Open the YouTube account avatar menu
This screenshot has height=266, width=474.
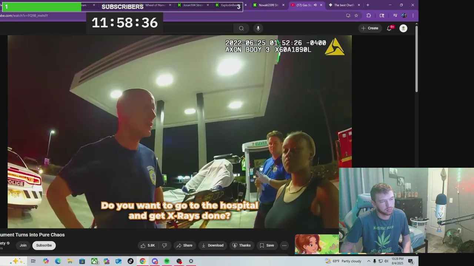pos(403,28)
